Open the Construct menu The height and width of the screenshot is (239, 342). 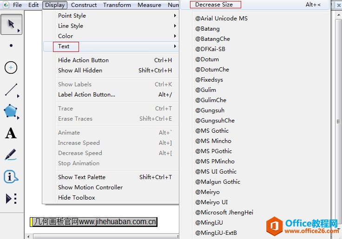[84, 5]
